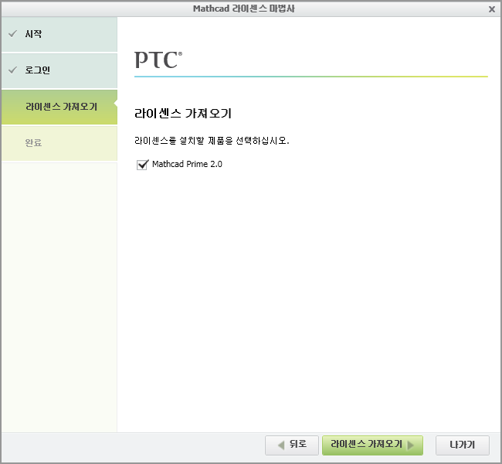Click the Mathcad Prime 2.0 label text
502x464 pixels.
pos(187,164)
